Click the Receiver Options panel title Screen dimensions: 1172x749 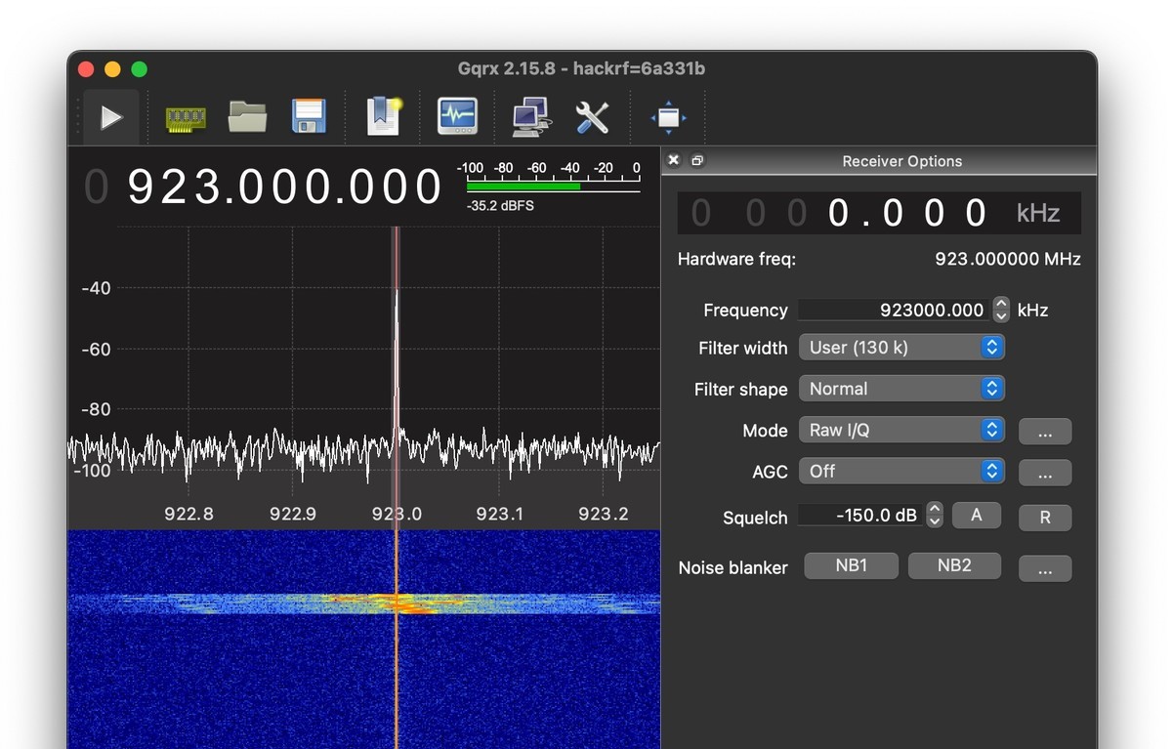902,161
